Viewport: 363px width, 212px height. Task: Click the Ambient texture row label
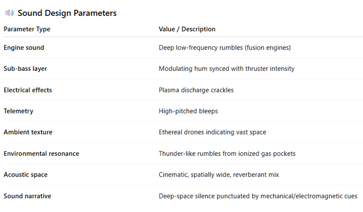(x=28, y=132)
